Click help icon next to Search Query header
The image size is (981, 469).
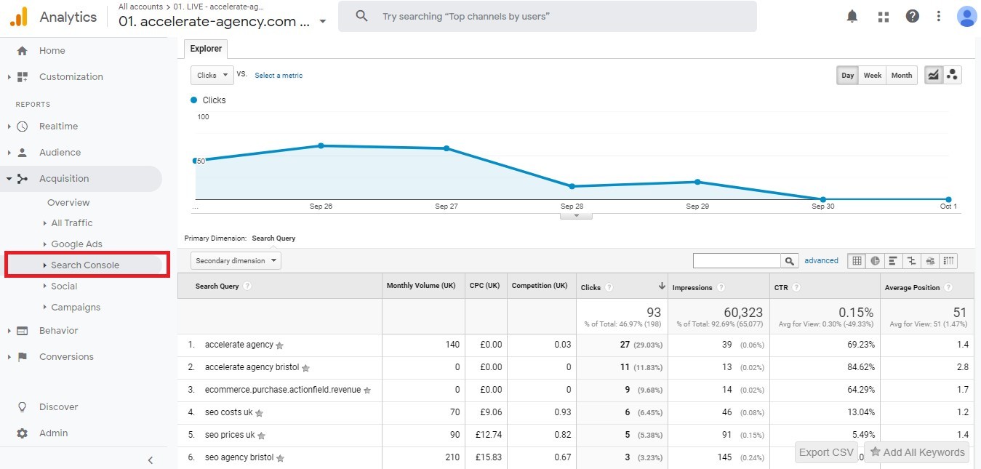pos(247,286)
